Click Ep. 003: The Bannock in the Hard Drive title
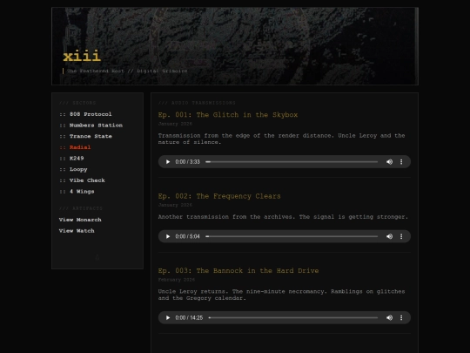 click(x=238, y=271)
